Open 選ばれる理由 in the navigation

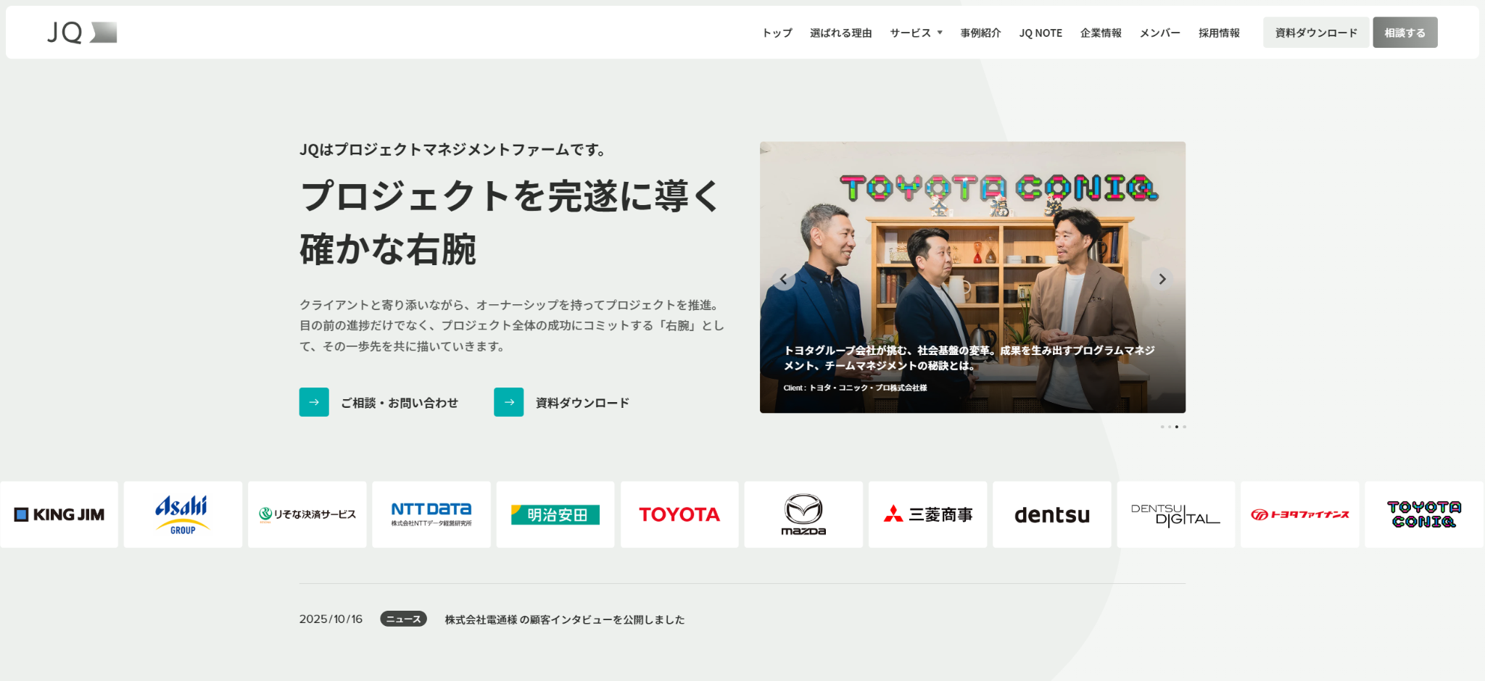pyautogui.click(x=841, y=33)
